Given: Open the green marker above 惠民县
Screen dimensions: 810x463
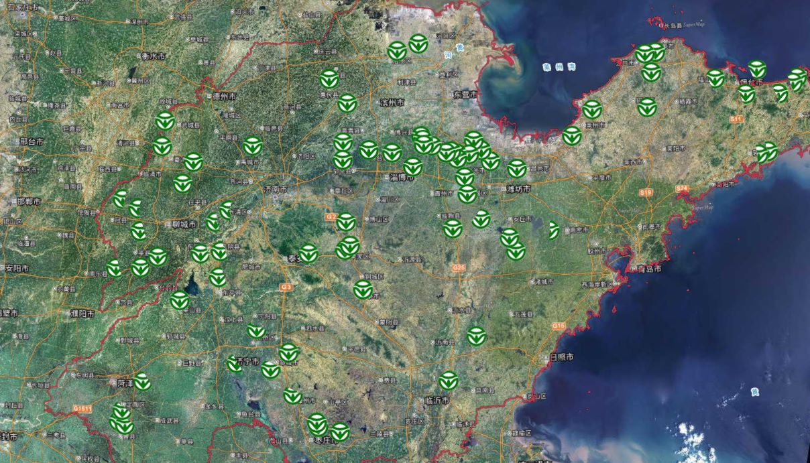Looking at the screenshot, I should (x=329, y=80).
